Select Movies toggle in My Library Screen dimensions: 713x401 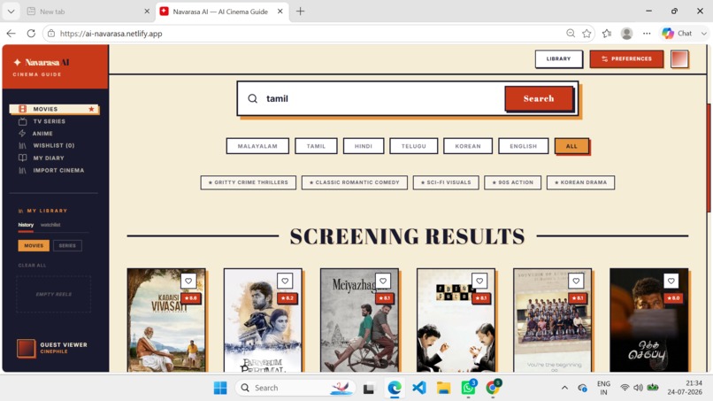pos(34,246)
